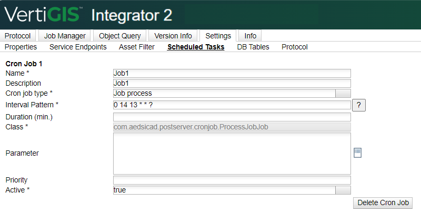The width and height of the screenshot is (421, 213).
Task: Open the Asset Filter sub-page
Action: pyautogui.click(x=137, y=47)
